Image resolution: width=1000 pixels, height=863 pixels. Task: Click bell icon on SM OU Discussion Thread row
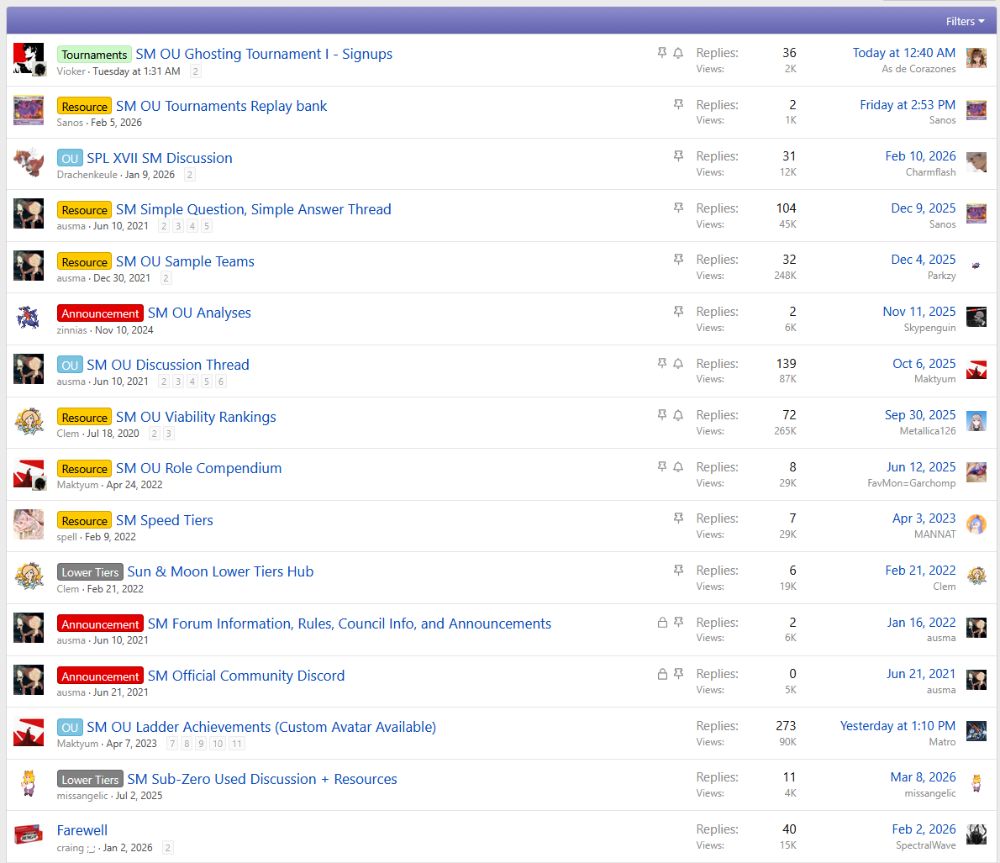coord(678,364)
